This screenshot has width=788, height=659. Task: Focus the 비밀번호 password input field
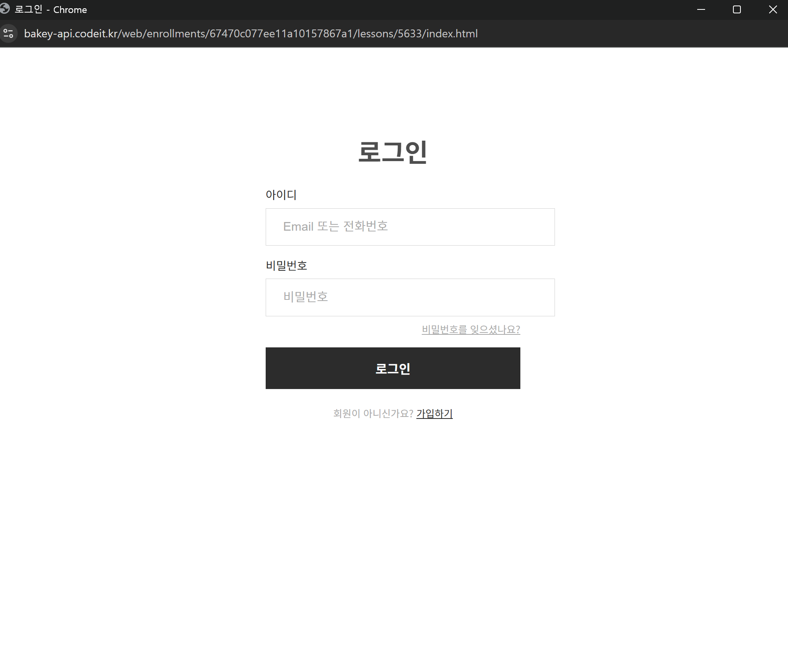click(x=410, y=297)
